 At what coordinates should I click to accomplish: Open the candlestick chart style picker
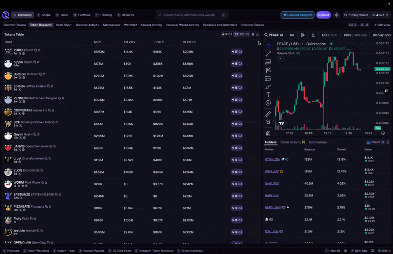click(303, 35)
